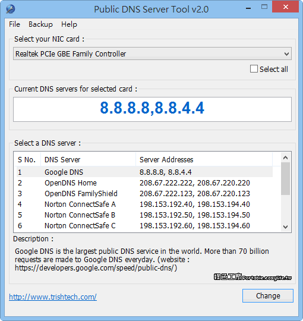This screenshot has width=303, height=321.
Task: Click address 208.67.222.222, 208.67.220.220
Action: (x=194, y=183)
